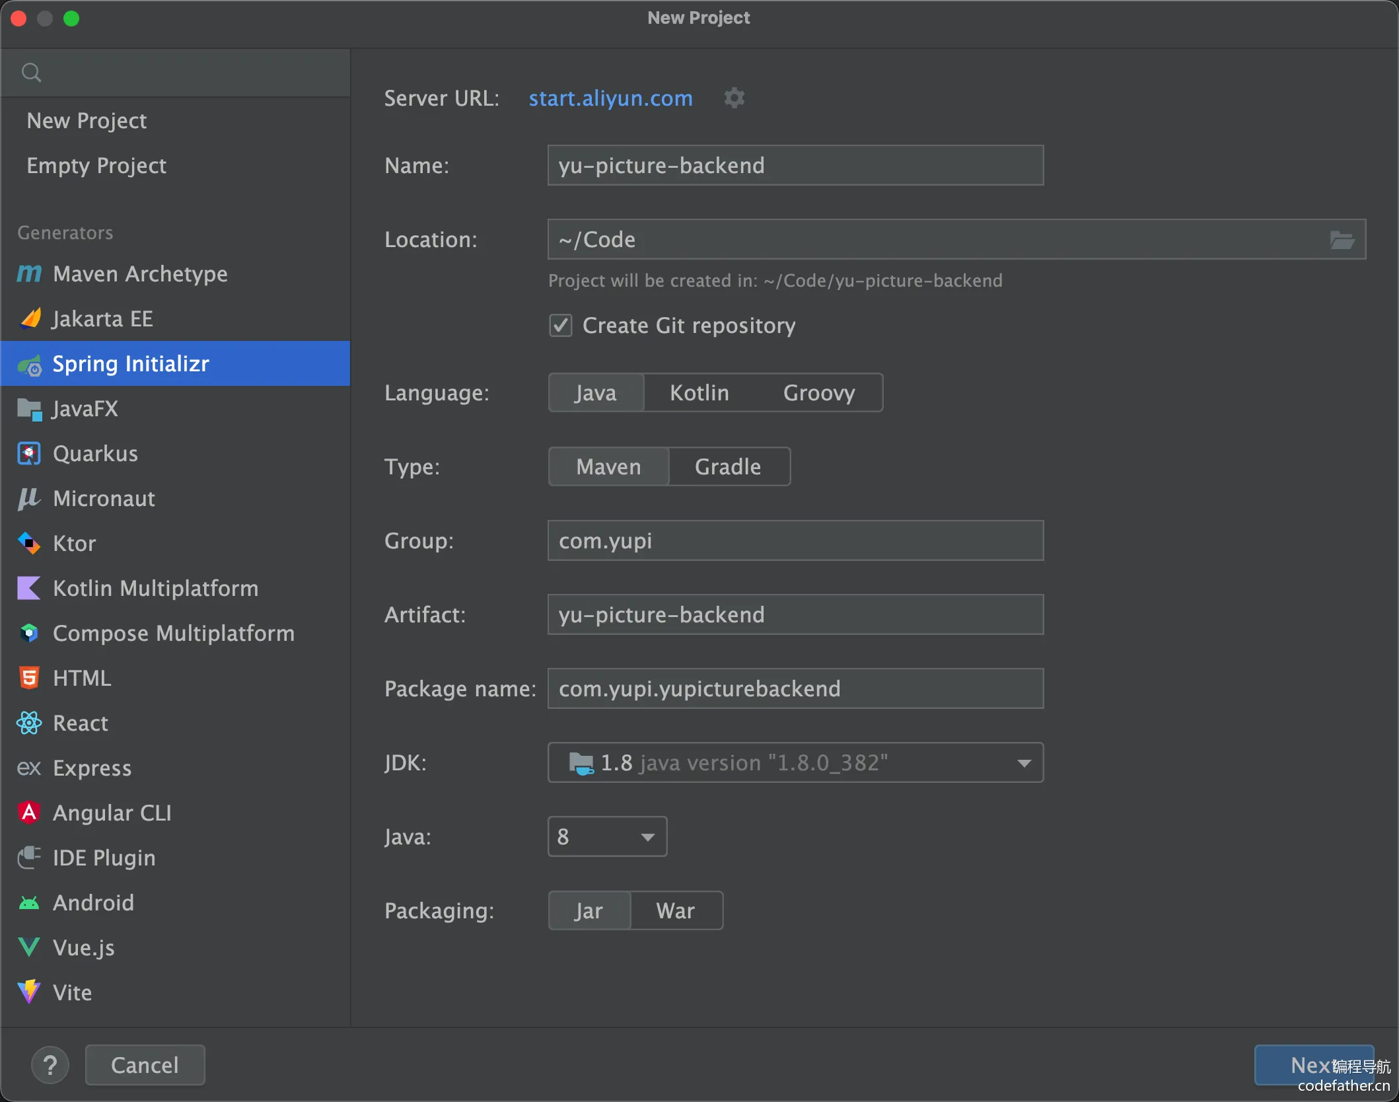Choose Vite generator

176,992
